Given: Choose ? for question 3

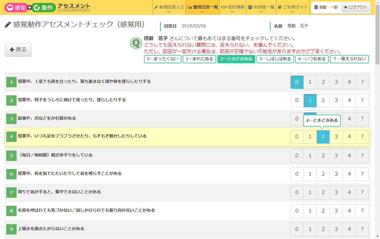Looking at the screenshot, I should [x=362, y=119].
